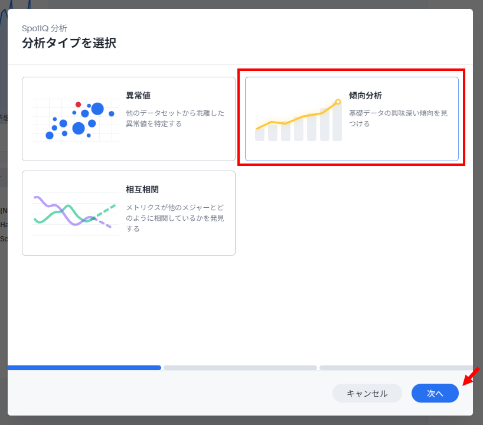Viewport: 483px width, 425px height.
Task: Click the scatter plot illustration for 異常値
Action: (74, 120)
